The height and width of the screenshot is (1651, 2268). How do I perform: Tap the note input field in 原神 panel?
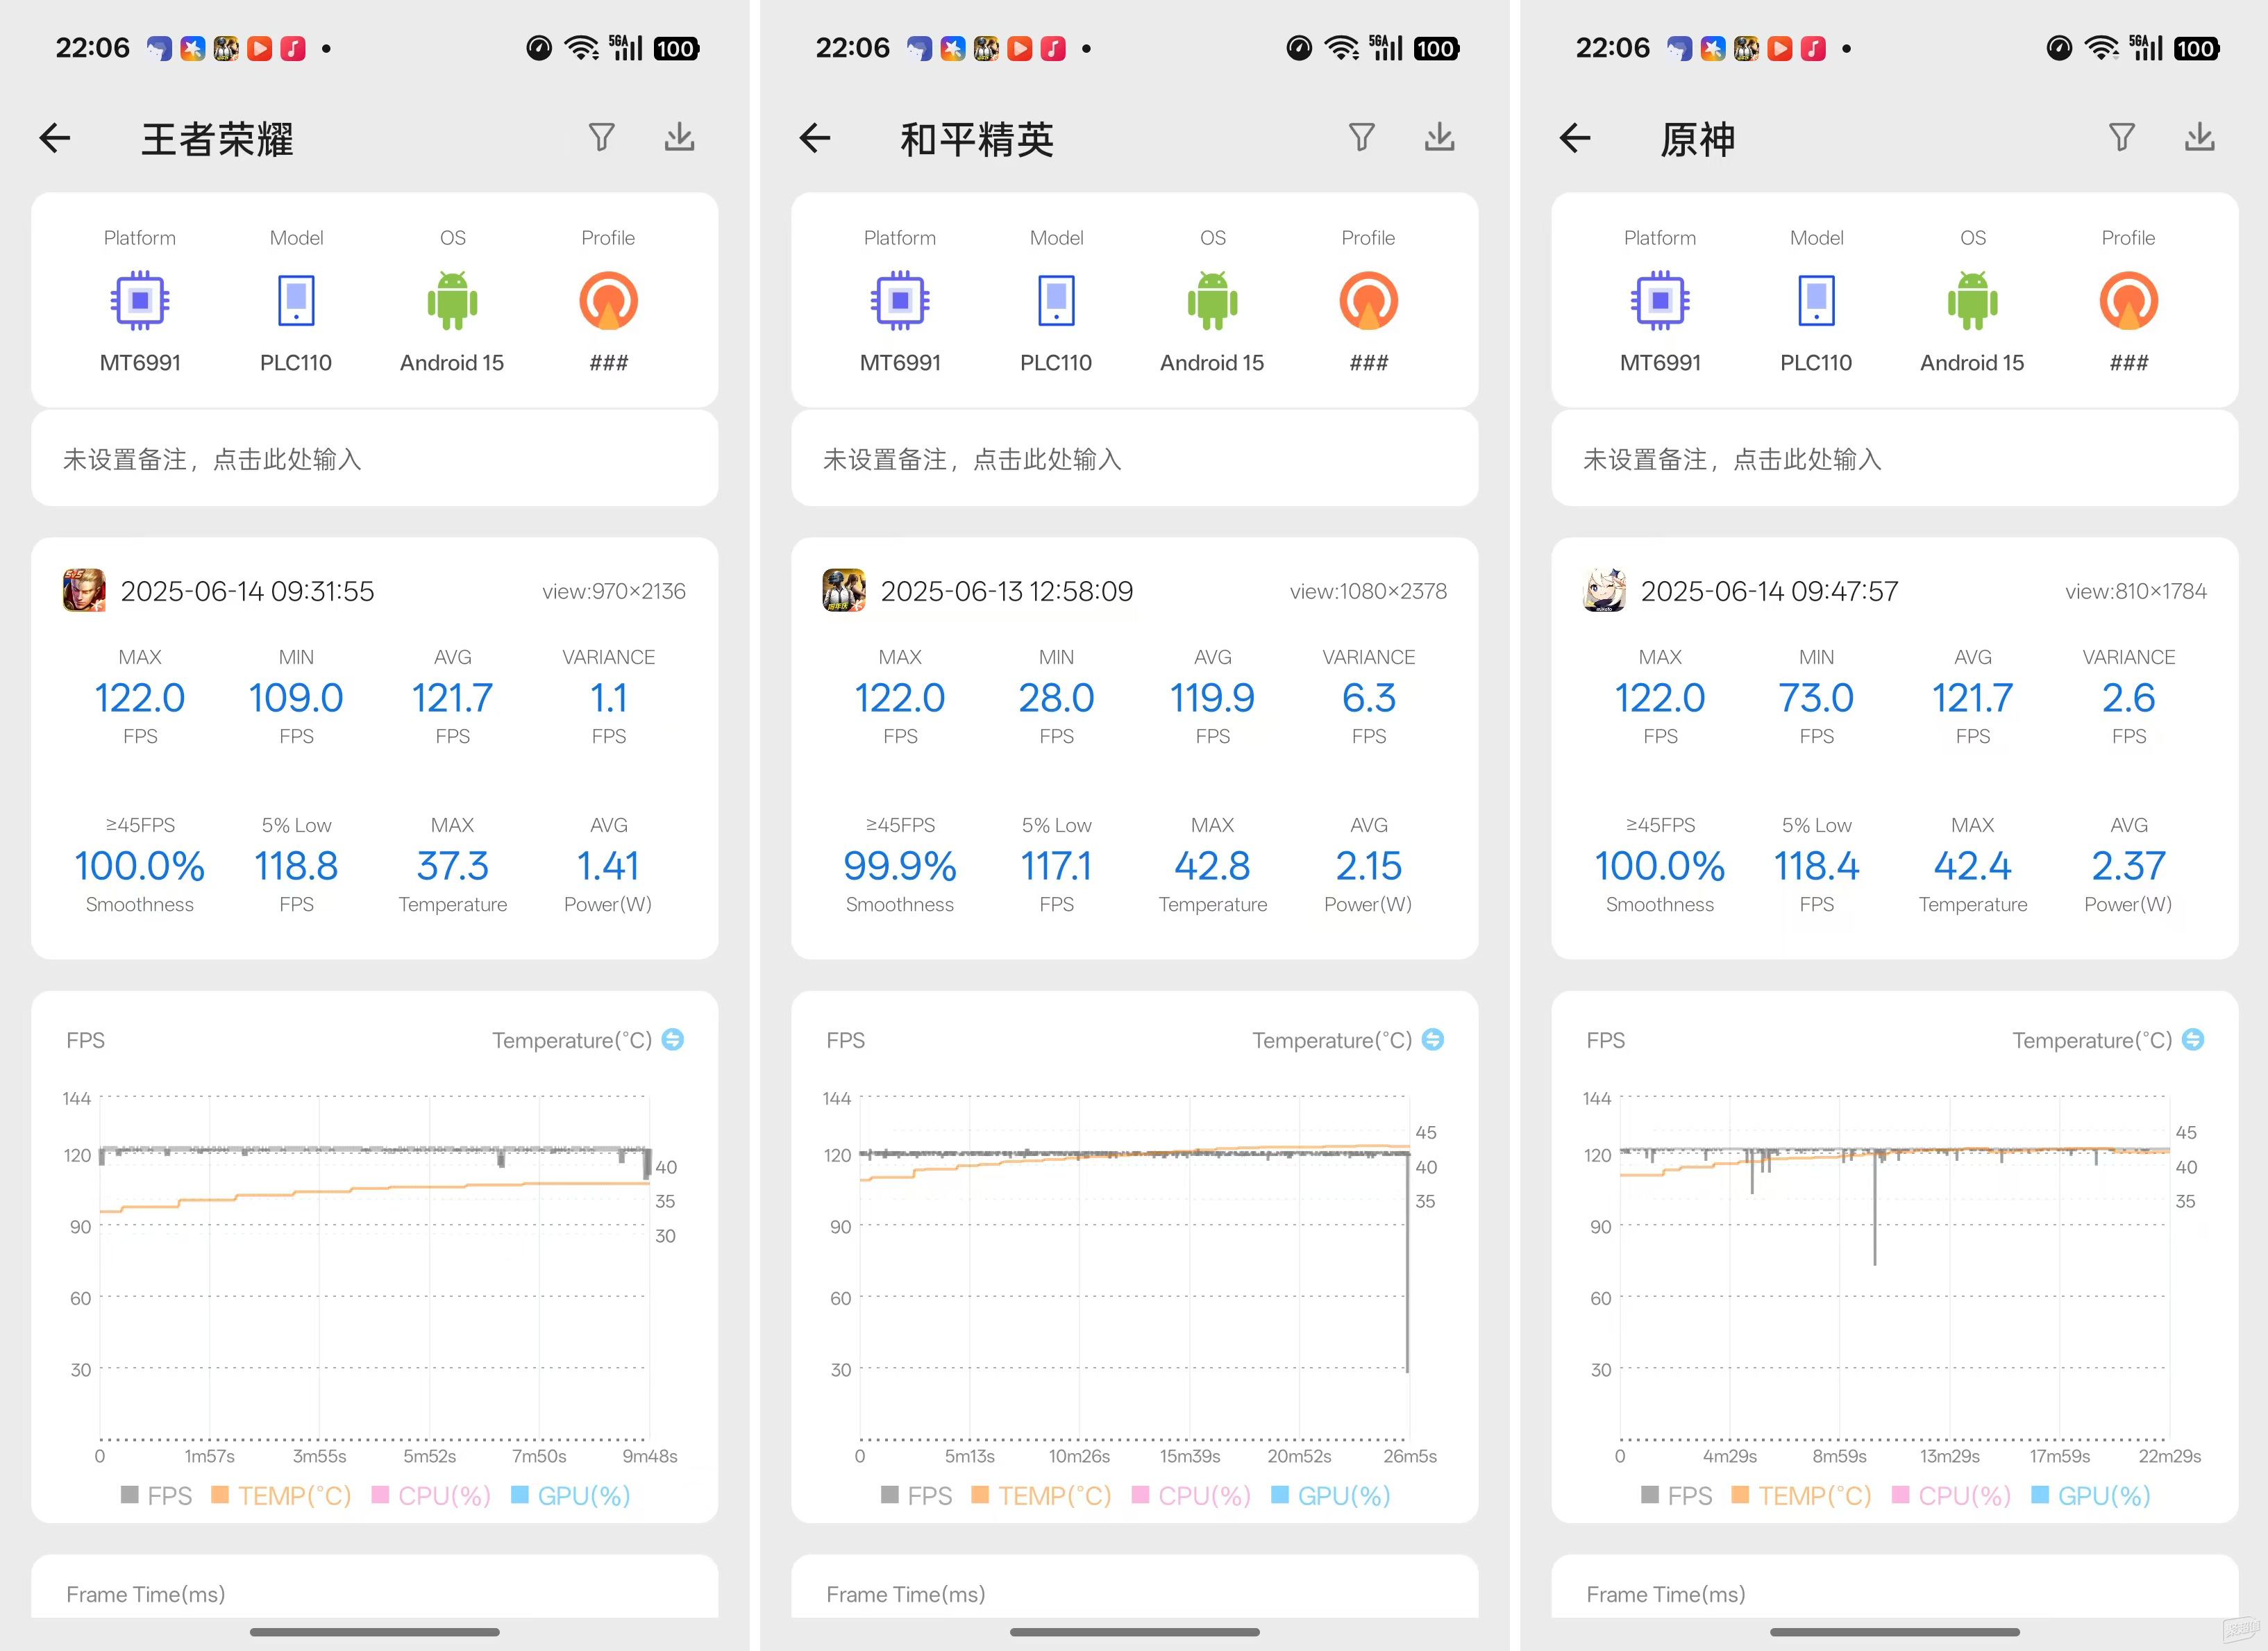pyautogui.click(x=1894, y=459)
